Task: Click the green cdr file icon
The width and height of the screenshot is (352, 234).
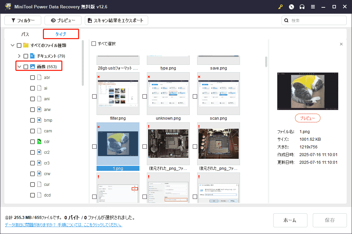Action: pyautogui.click(x=39, y=141)
